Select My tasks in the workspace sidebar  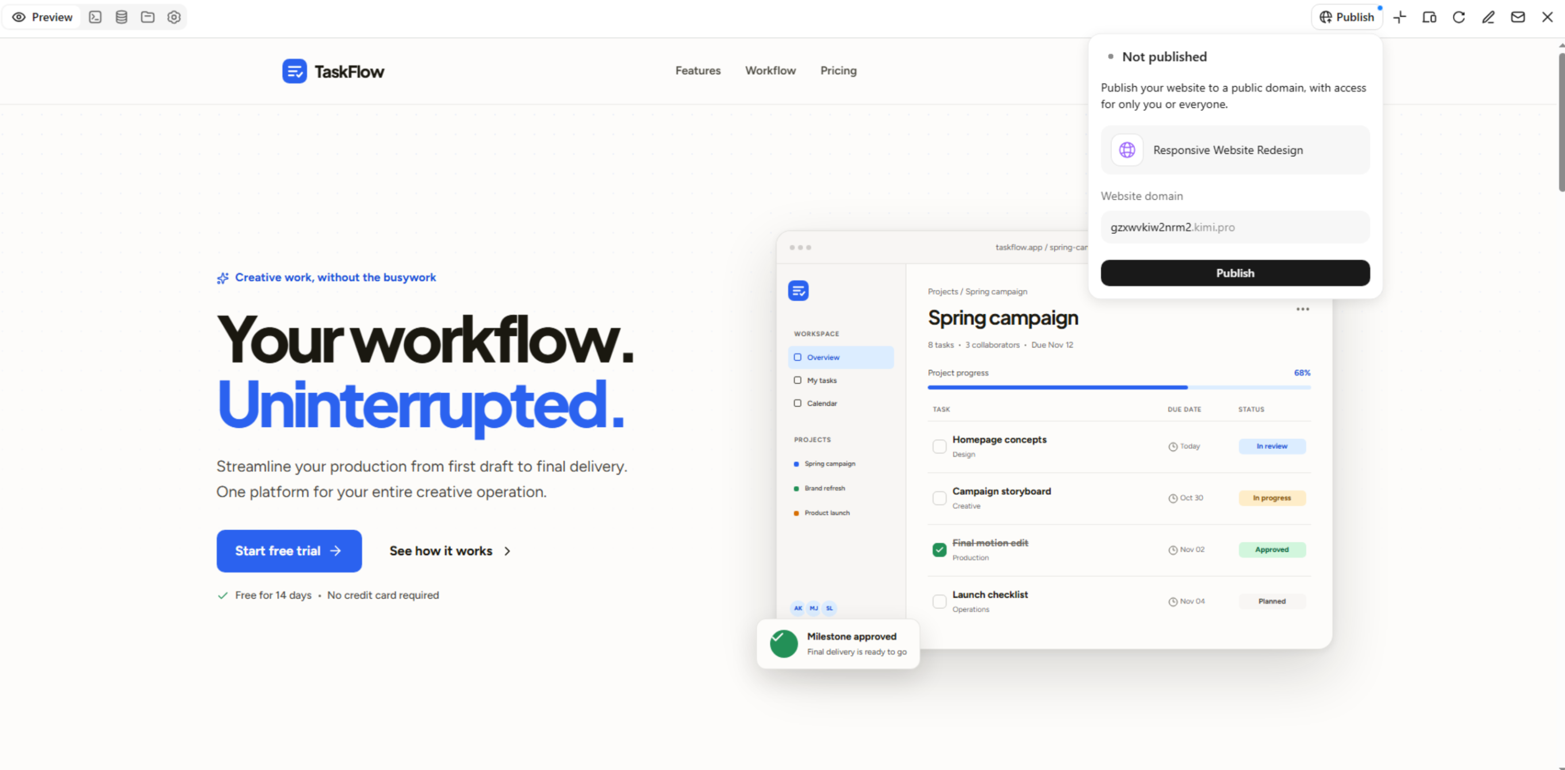[841, 380]
